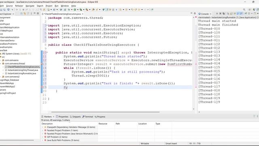Expand the com.ramveera2 package

click(1, 77)
